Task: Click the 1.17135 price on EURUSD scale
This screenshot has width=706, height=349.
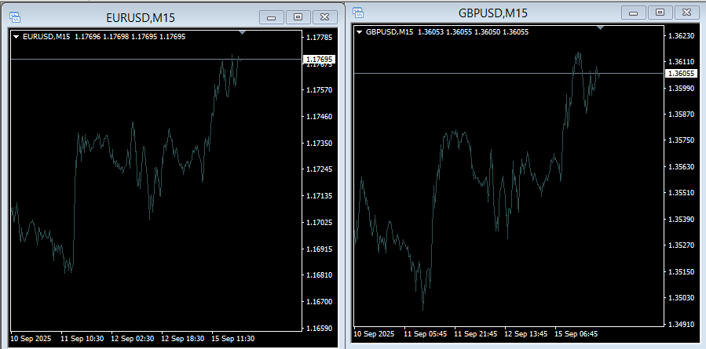Action: click(x=319, y=195)
